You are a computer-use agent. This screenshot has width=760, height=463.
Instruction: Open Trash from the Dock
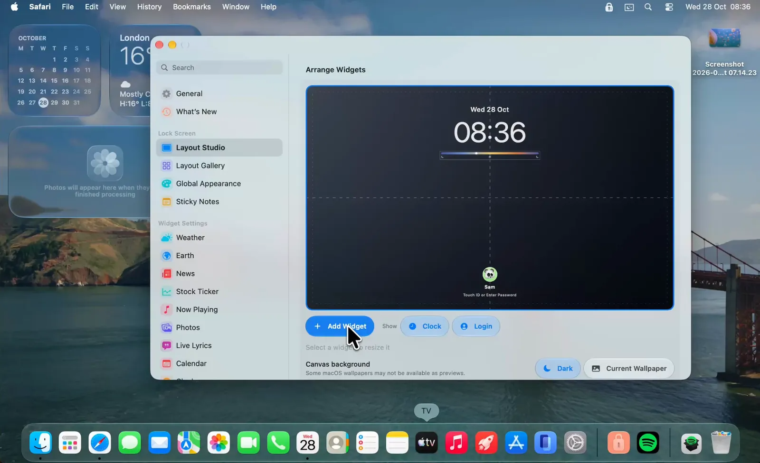pyautogui.click(x=721, y=443)
